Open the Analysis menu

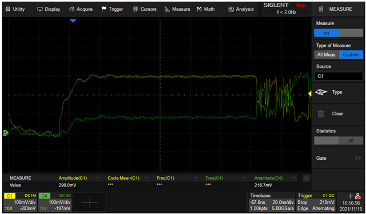[241, 9]
